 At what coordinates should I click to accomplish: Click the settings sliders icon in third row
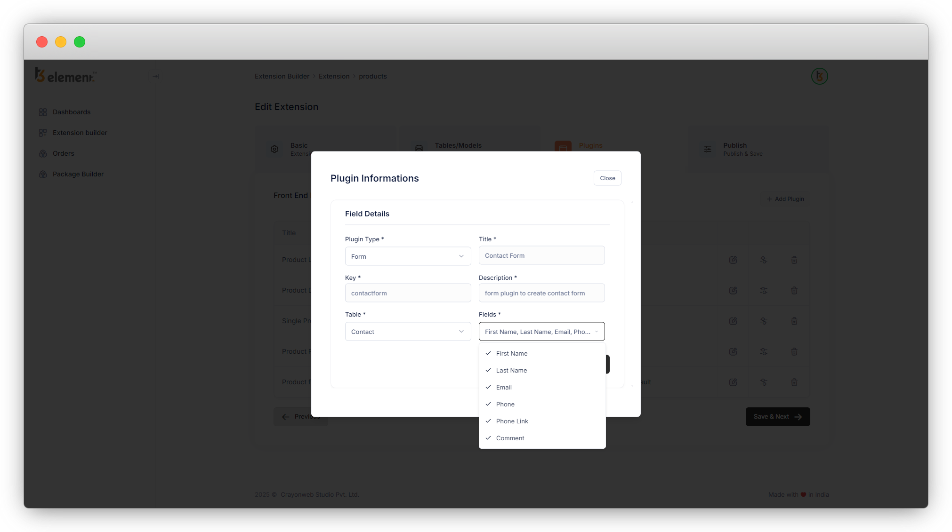(x=764, y=321)
